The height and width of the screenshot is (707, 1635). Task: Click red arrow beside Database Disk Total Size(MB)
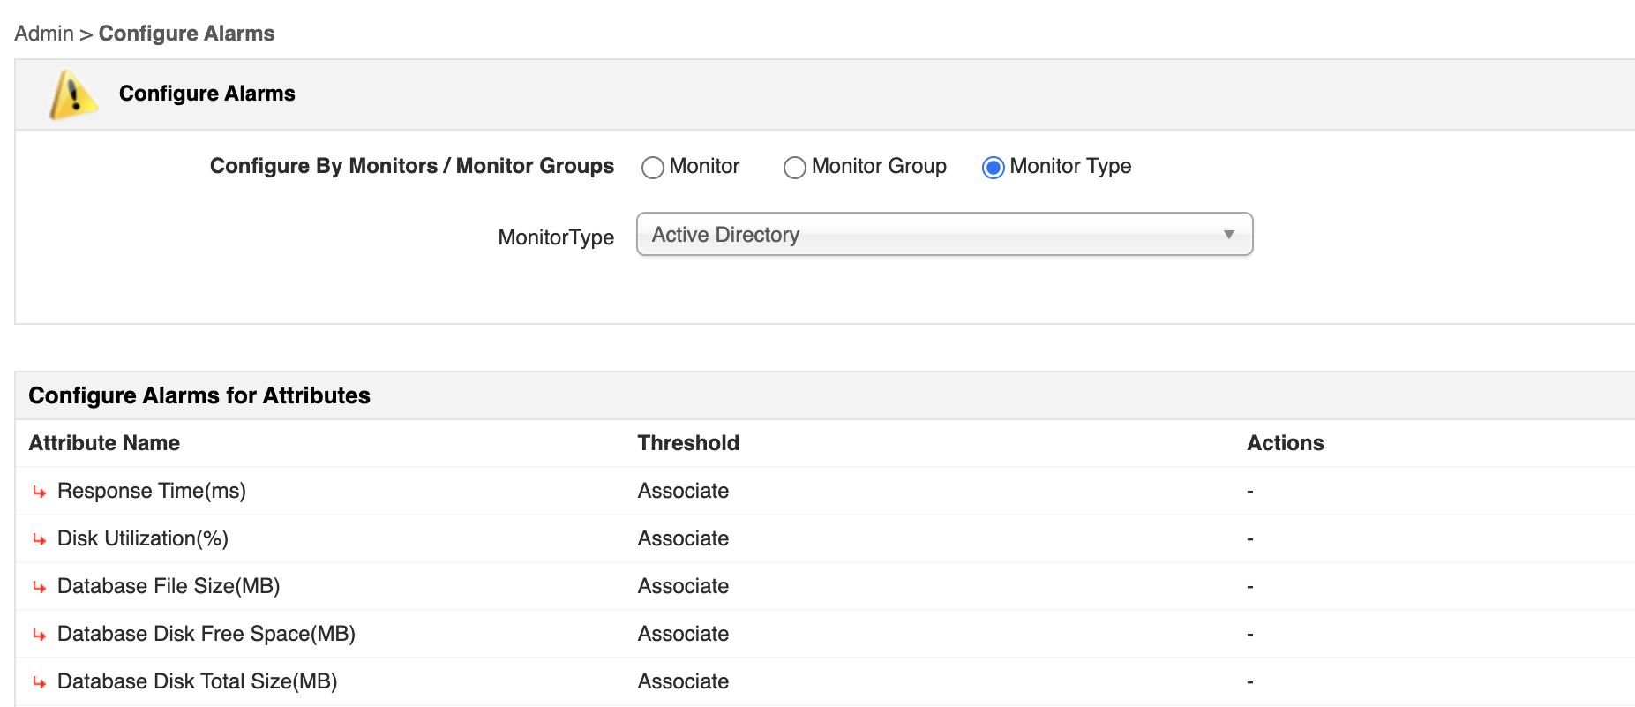(40, 682)
